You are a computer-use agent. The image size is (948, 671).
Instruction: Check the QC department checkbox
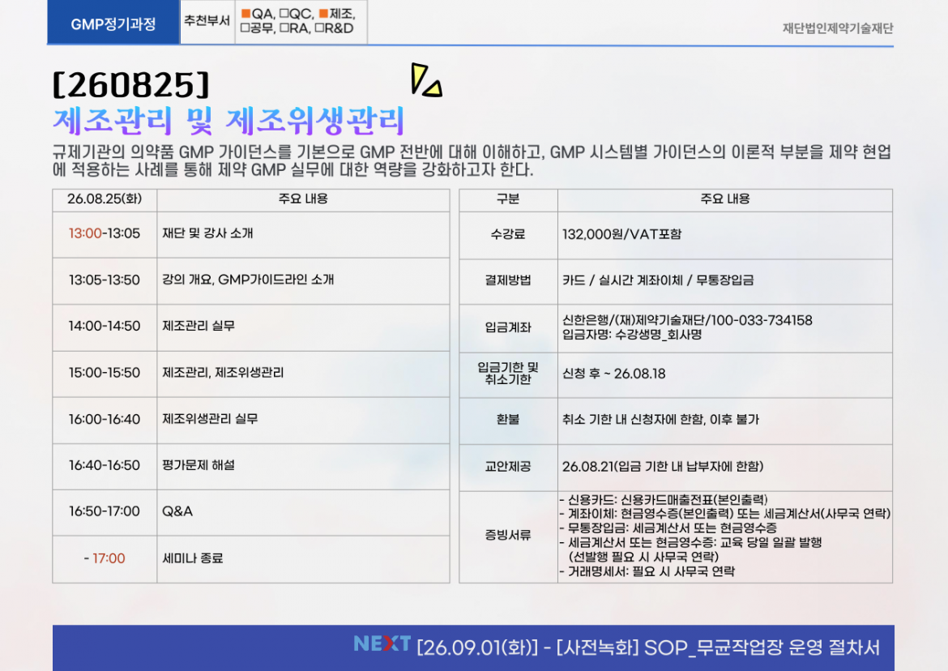284,14
